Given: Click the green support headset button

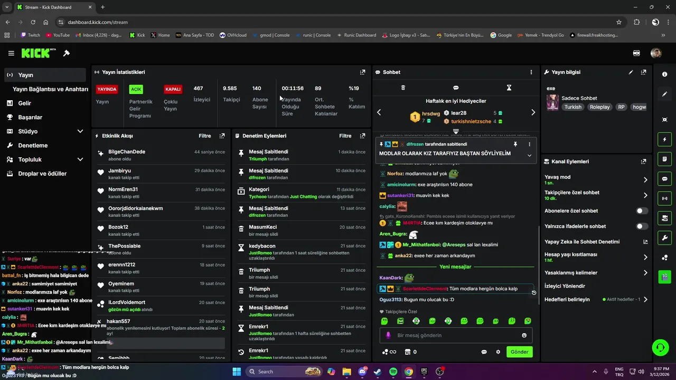Looking at the screenshot, I should point(660,347).
